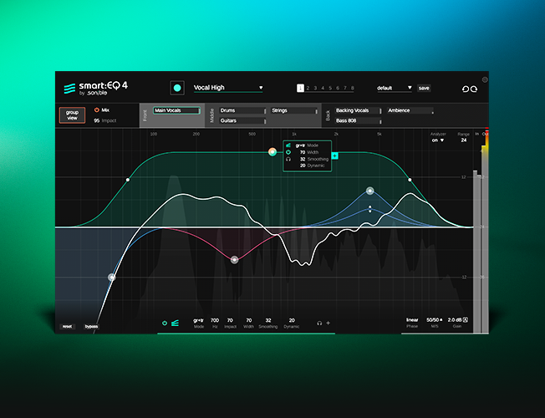The width and height of the screenshot is (545, 418).
Task: Open the Vocal High profile dropdown
Action: point(228,88)
